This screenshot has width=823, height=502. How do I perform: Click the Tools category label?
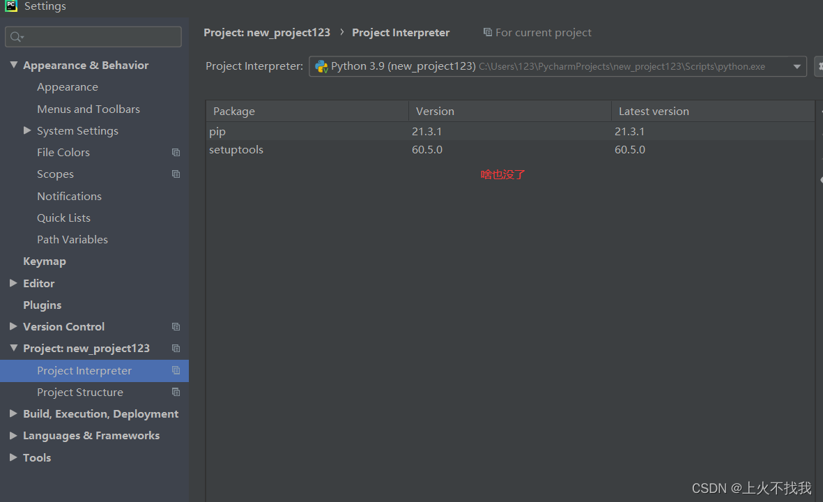[37, 458]
